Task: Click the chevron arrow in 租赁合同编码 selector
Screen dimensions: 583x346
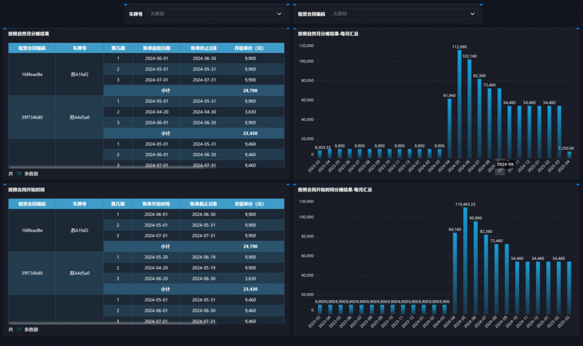Action: [473, 14]
